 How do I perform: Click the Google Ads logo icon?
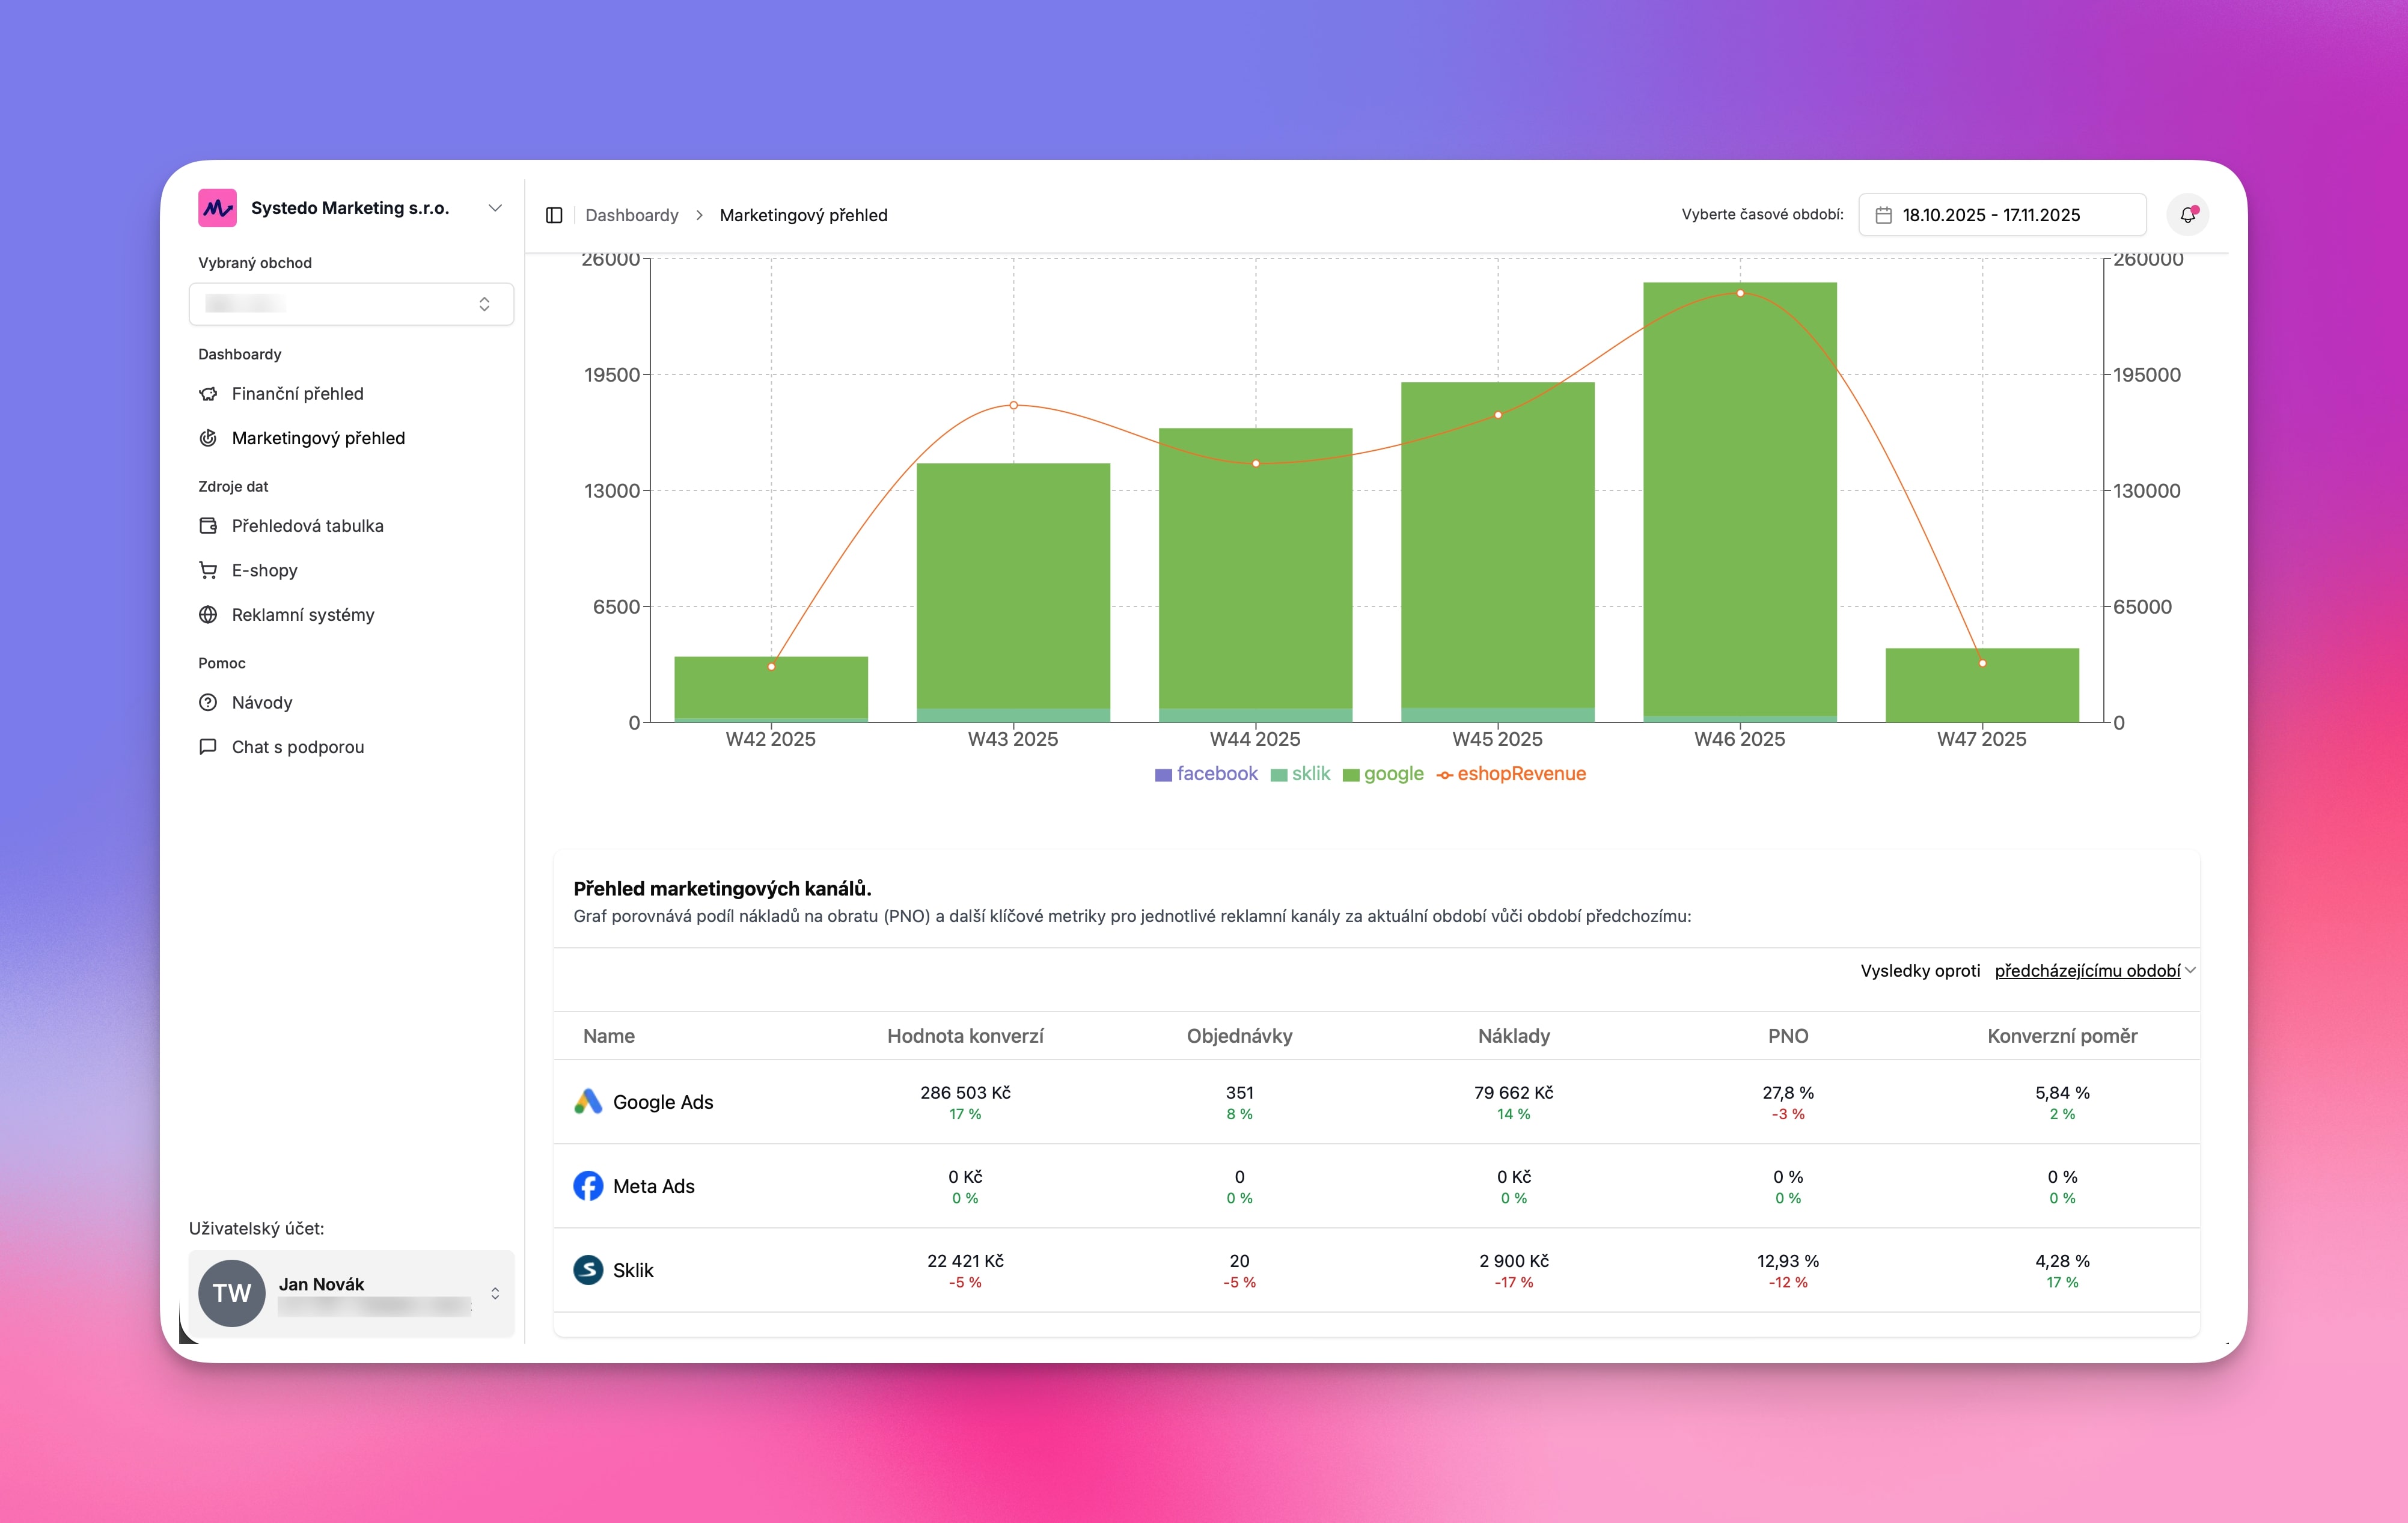(588, 1101)
